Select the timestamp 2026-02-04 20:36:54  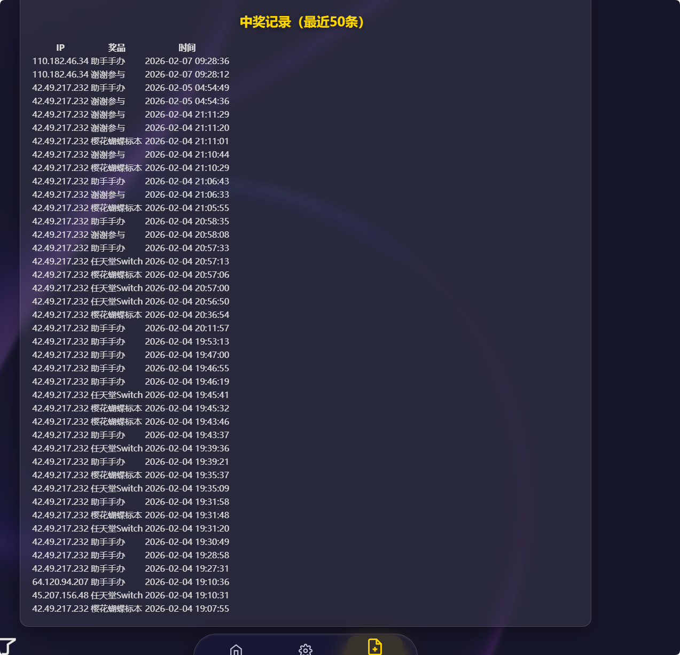pos(187,315)
